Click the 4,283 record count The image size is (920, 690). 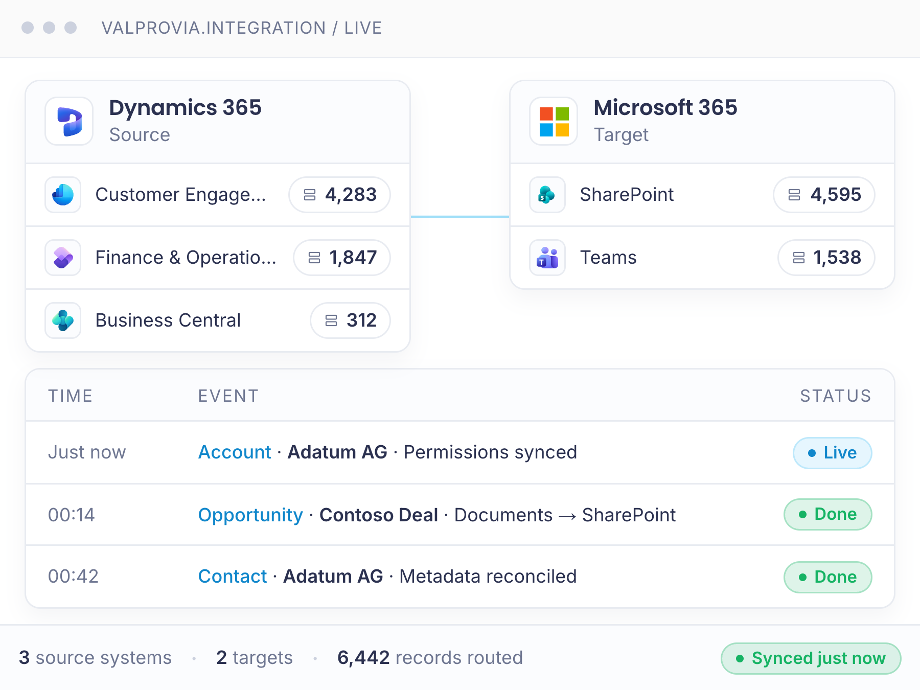pyautogui.click(x=351, y=195)
